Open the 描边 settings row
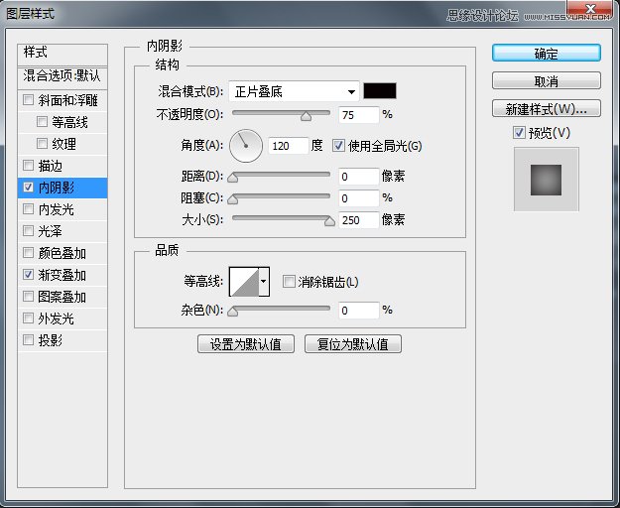 62,166
